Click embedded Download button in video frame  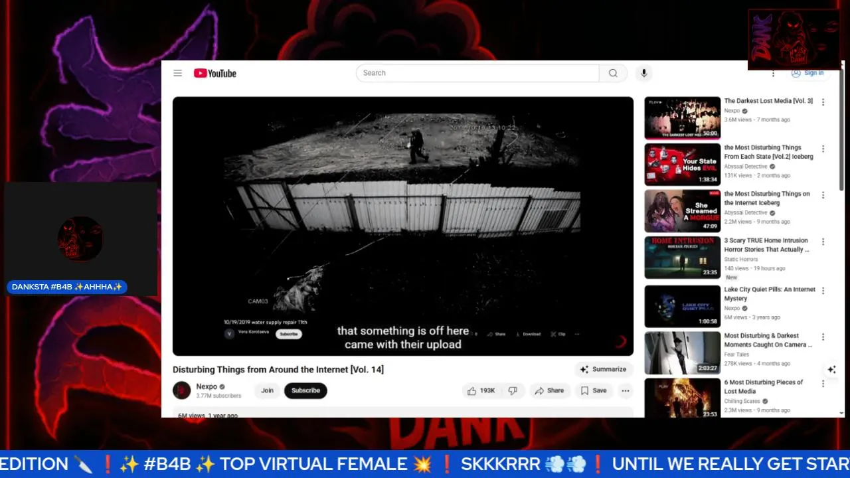(529, 334)
